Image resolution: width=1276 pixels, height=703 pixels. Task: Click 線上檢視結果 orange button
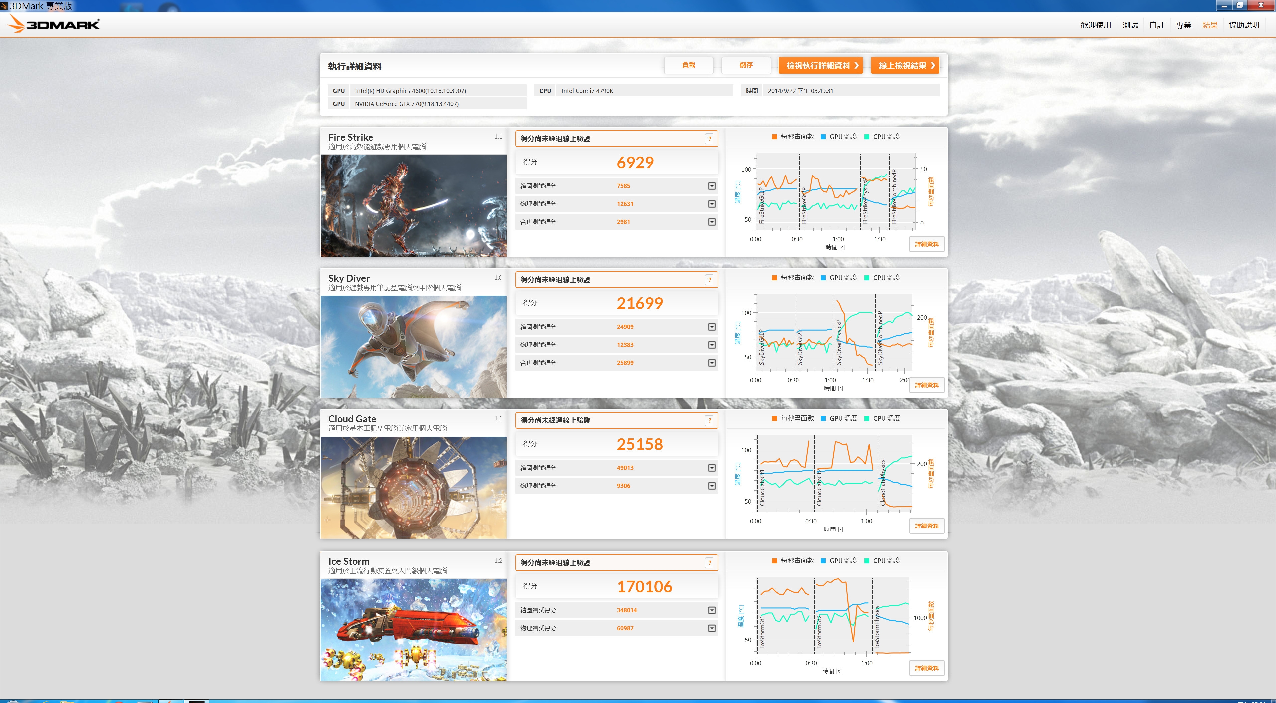pyautogui.click(x=905, y=65)
